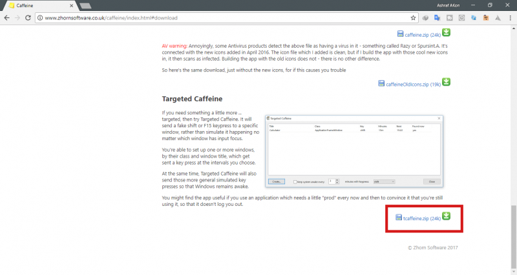This screenshot has height=275, width=517.
Task: Download caffeine.zip (24k) link
Action: click(x=423, y=35)
